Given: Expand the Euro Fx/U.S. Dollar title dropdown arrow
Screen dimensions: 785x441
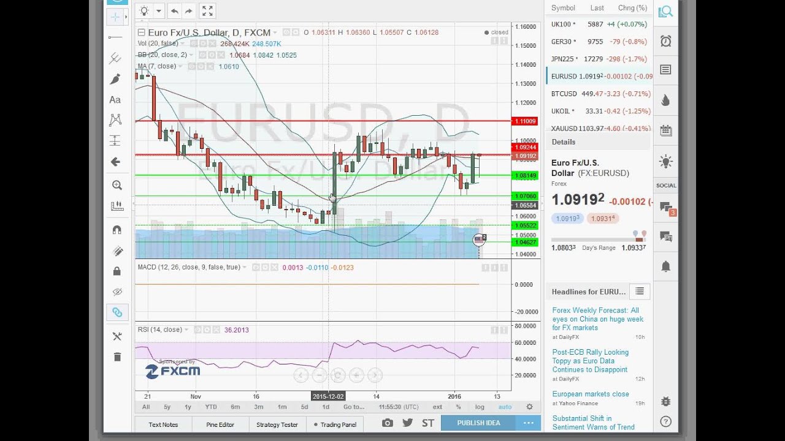Looking at the screenshot, I should pos(275,32).
